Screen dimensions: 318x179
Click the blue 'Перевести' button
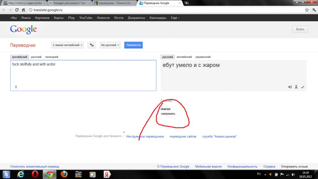click(x=133, y=45)
